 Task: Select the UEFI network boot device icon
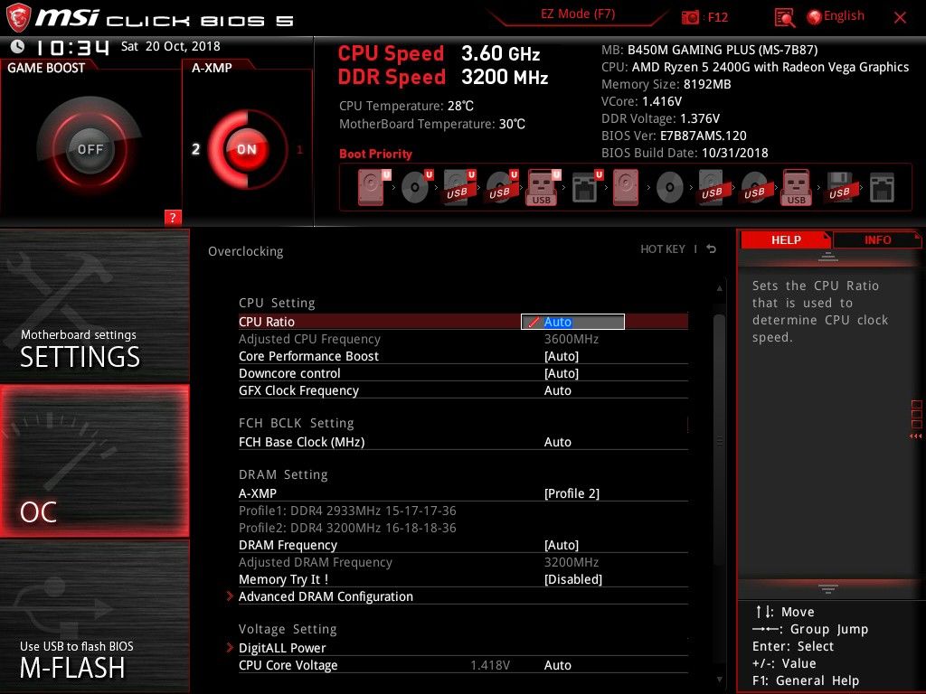586,187
